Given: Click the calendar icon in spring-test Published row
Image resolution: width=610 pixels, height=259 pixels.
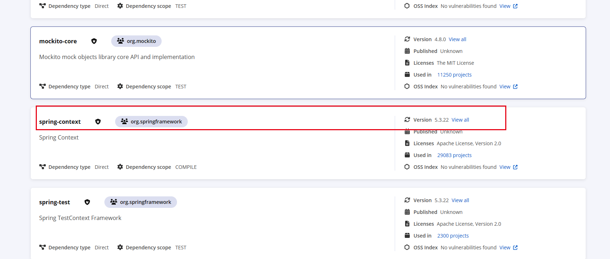Looking at the screenshot, I should 407,212.
